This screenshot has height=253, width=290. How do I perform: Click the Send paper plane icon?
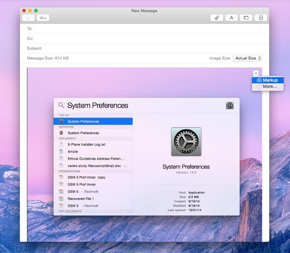28,18
